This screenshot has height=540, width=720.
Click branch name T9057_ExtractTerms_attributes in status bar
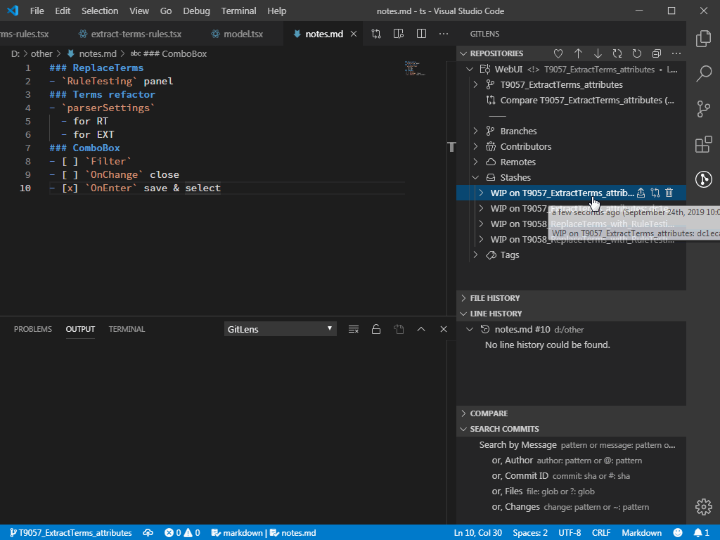71,533
